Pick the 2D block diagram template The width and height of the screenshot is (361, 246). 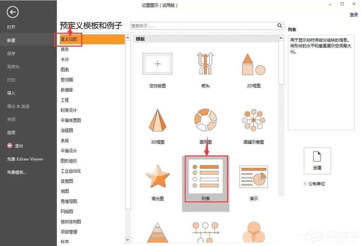click(253, 65)
